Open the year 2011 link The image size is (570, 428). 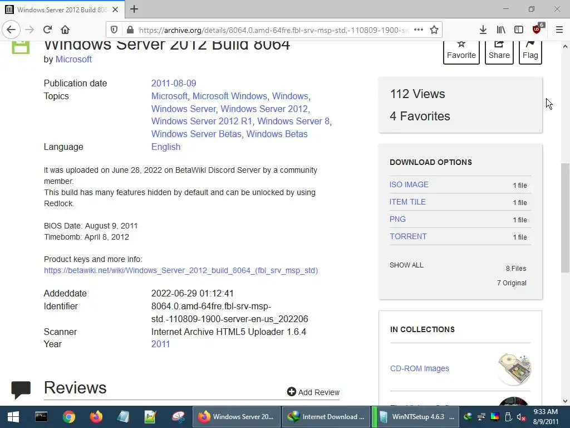tap(161, 344)
